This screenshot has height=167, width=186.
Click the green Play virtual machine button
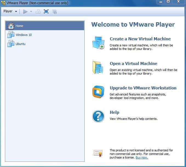tap(25, 12)
